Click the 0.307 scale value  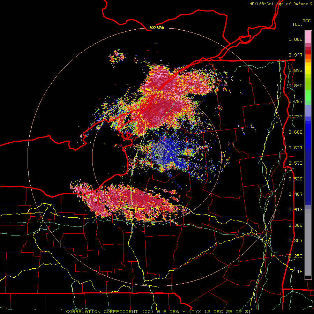(x=296, y=241)
